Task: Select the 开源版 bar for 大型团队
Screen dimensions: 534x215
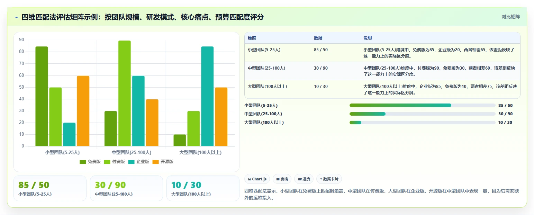Action: pos(221,117)
